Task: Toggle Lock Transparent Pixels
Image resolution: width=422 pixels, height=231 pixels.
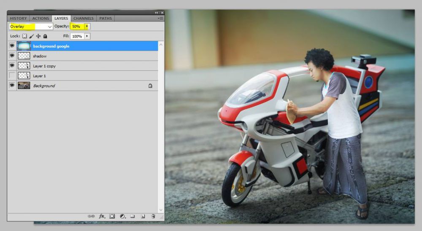Action: tap(24, 36)
